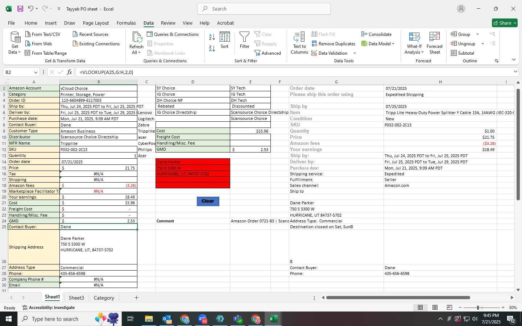
Task: Open Windows Task View
Action: coord(130,319)
